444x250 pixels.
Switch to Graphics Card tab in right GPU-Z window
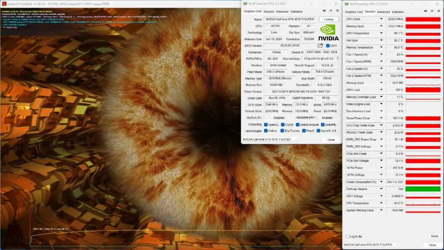pyautogui.click(x=354, y=12)
